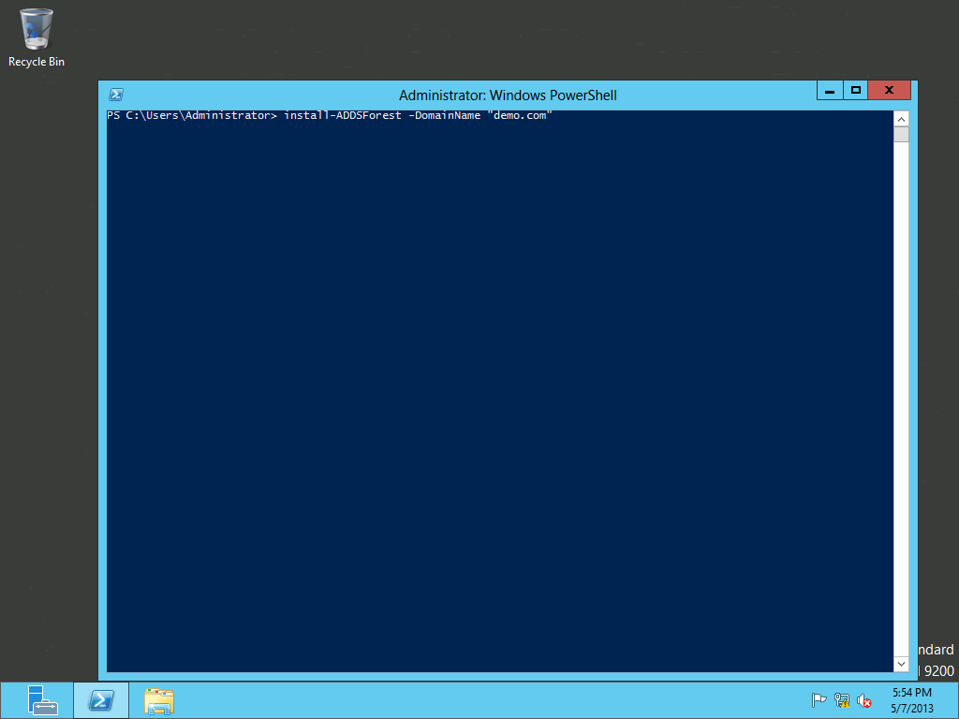Open the PowerShell window system menu icon
Viewport: 959px width, 719px height.
tap(116, 95)
